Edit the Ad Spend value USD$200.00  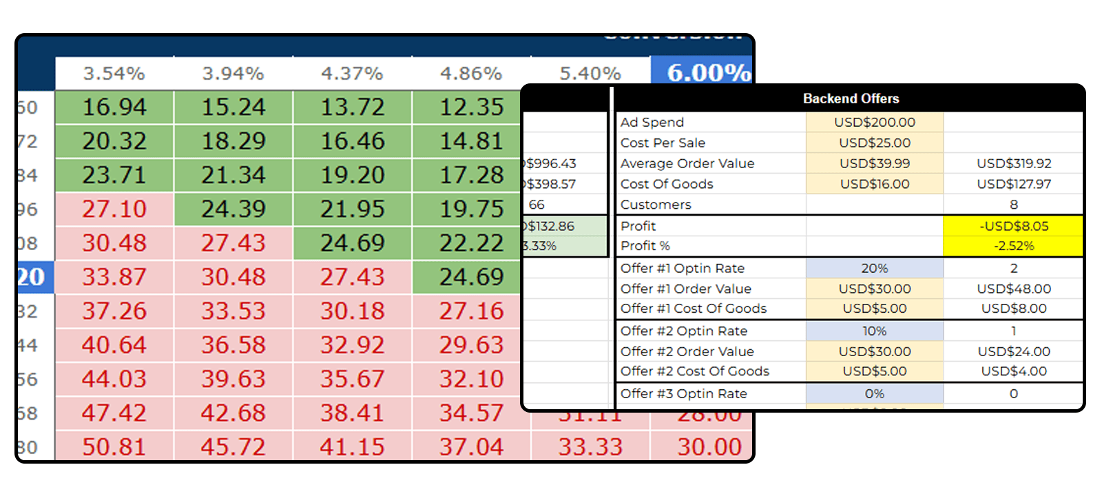click(875, 122)
